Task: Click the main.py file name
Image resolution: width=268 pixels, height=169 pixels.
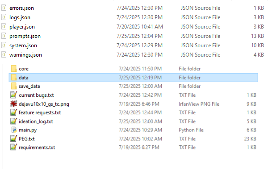Action: click(x=28, y=130)
